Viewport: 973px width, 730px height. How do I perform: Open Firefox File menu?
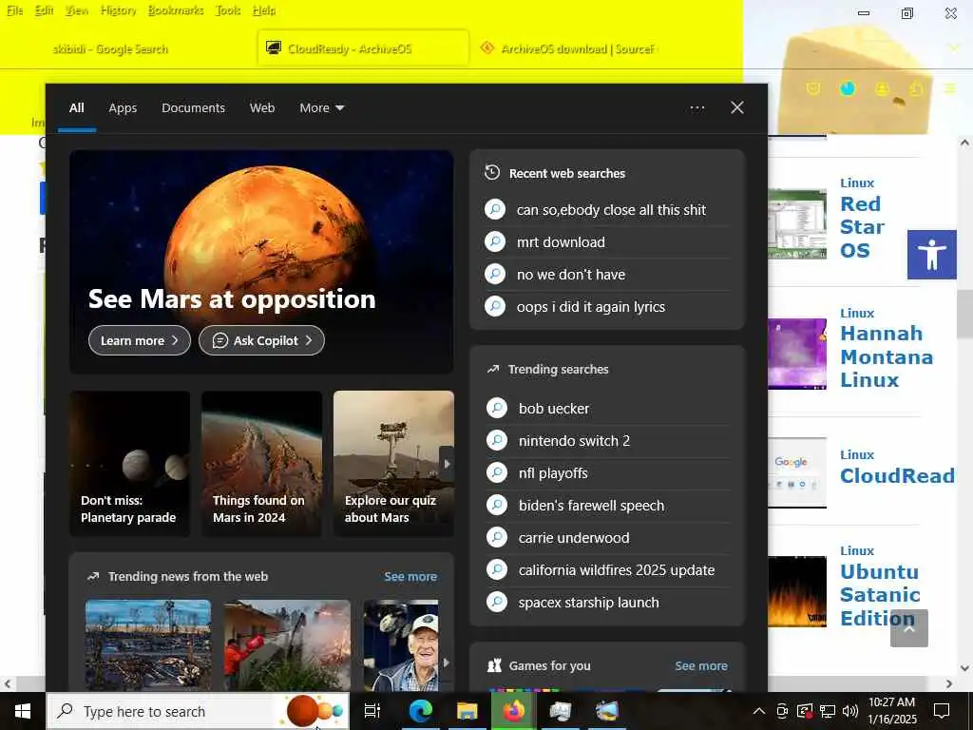(14, 10)
